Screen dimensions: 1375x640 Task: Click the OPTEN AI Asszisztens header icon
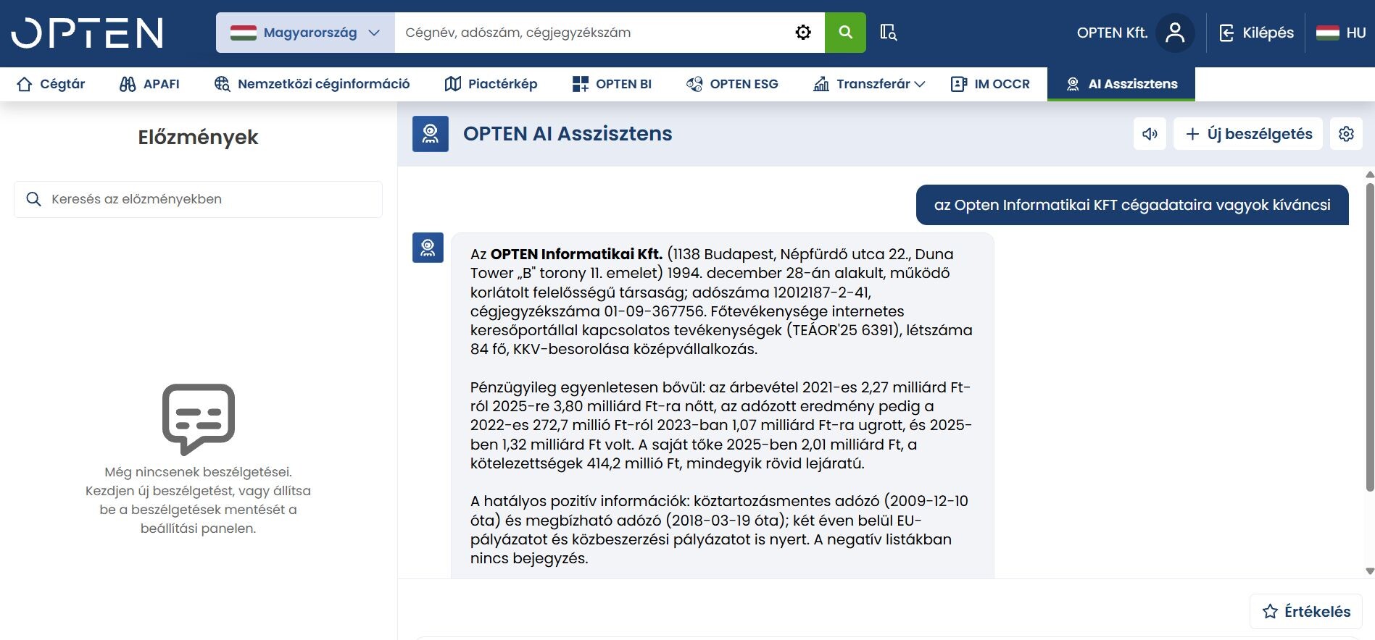pyautogui.click(x=431, y=134)
